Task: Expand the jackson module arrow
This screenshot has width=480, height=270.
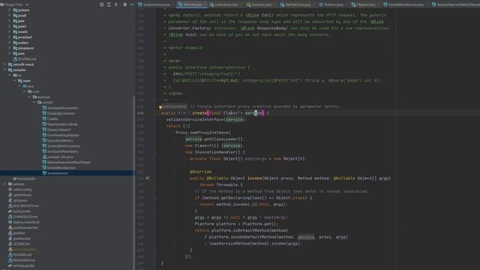Action: (10, 10)
